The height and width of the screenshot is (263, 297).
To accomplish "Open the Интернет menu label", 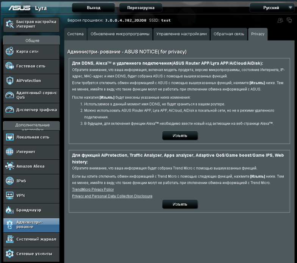I will point(26,152).
